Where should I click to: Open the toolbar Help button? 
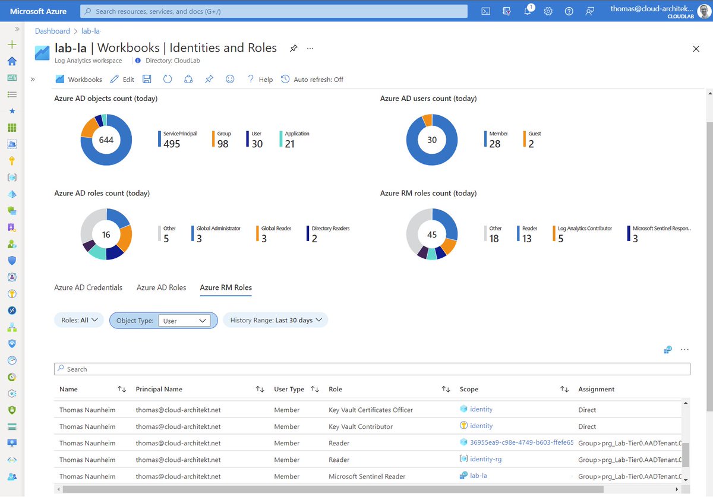click(x=260, y=79)
